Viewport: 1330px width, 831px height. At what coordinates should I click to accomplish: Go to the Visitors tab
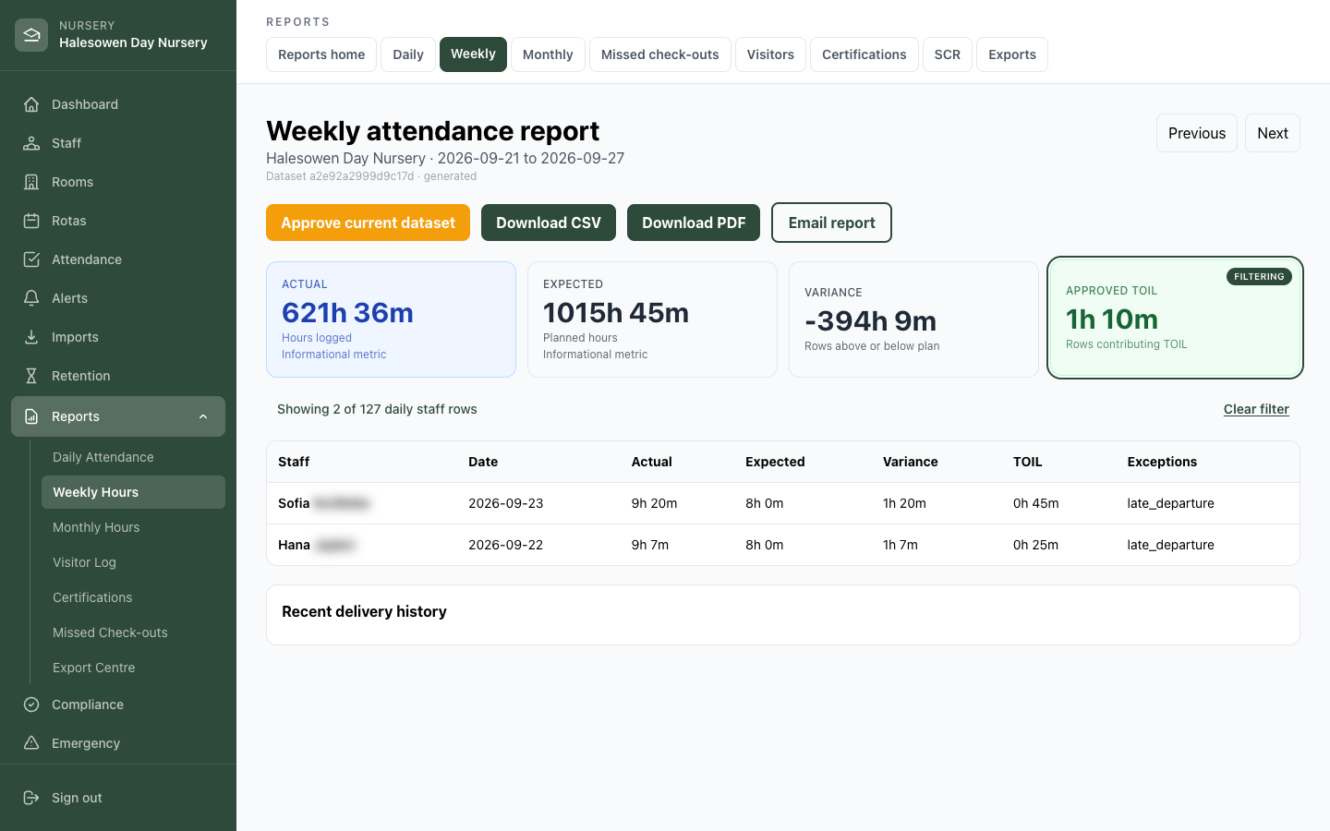click(x=770, y=54)
